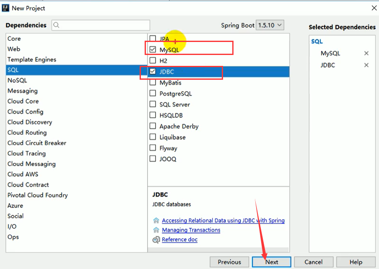The width and height of the screenshot is (379, 269).
Task: Tick the SQL Server checkbox
Action: [153, 104]
